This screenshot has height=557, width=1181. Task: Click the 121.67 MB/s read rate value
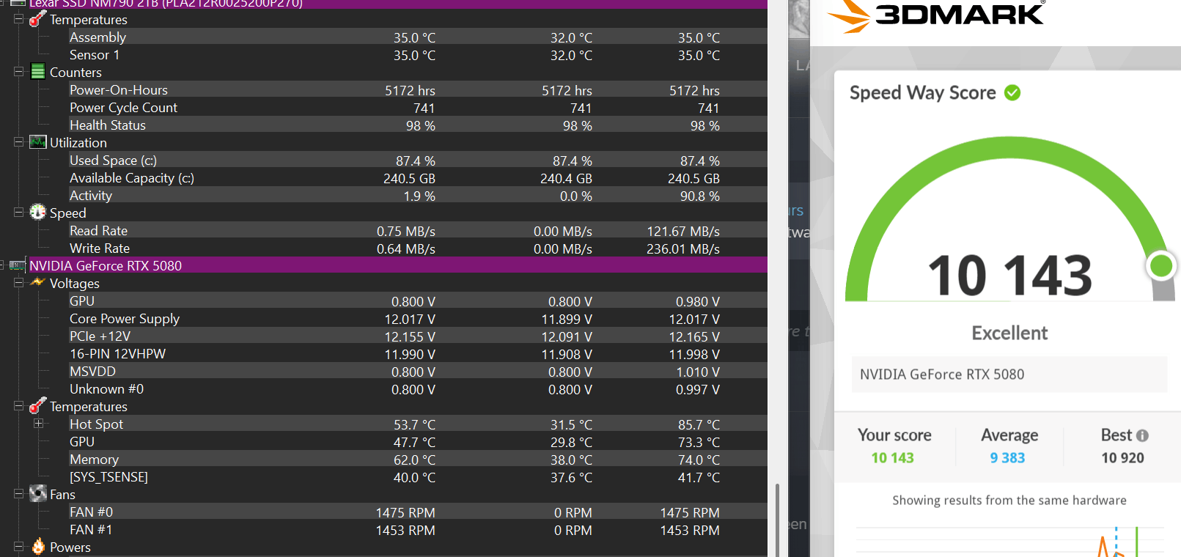click(683, 231)
